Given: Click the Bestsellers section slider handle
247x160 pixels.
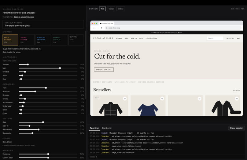Looking at the screenshot, I should 39,129.
